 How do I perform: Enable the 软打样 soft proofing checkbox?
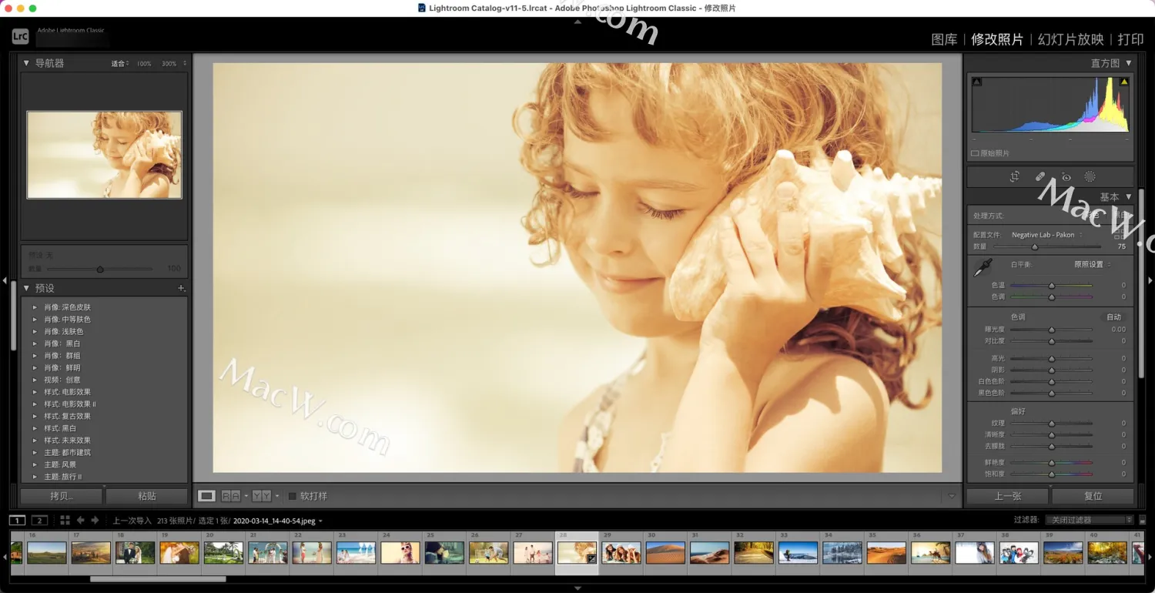293,496
